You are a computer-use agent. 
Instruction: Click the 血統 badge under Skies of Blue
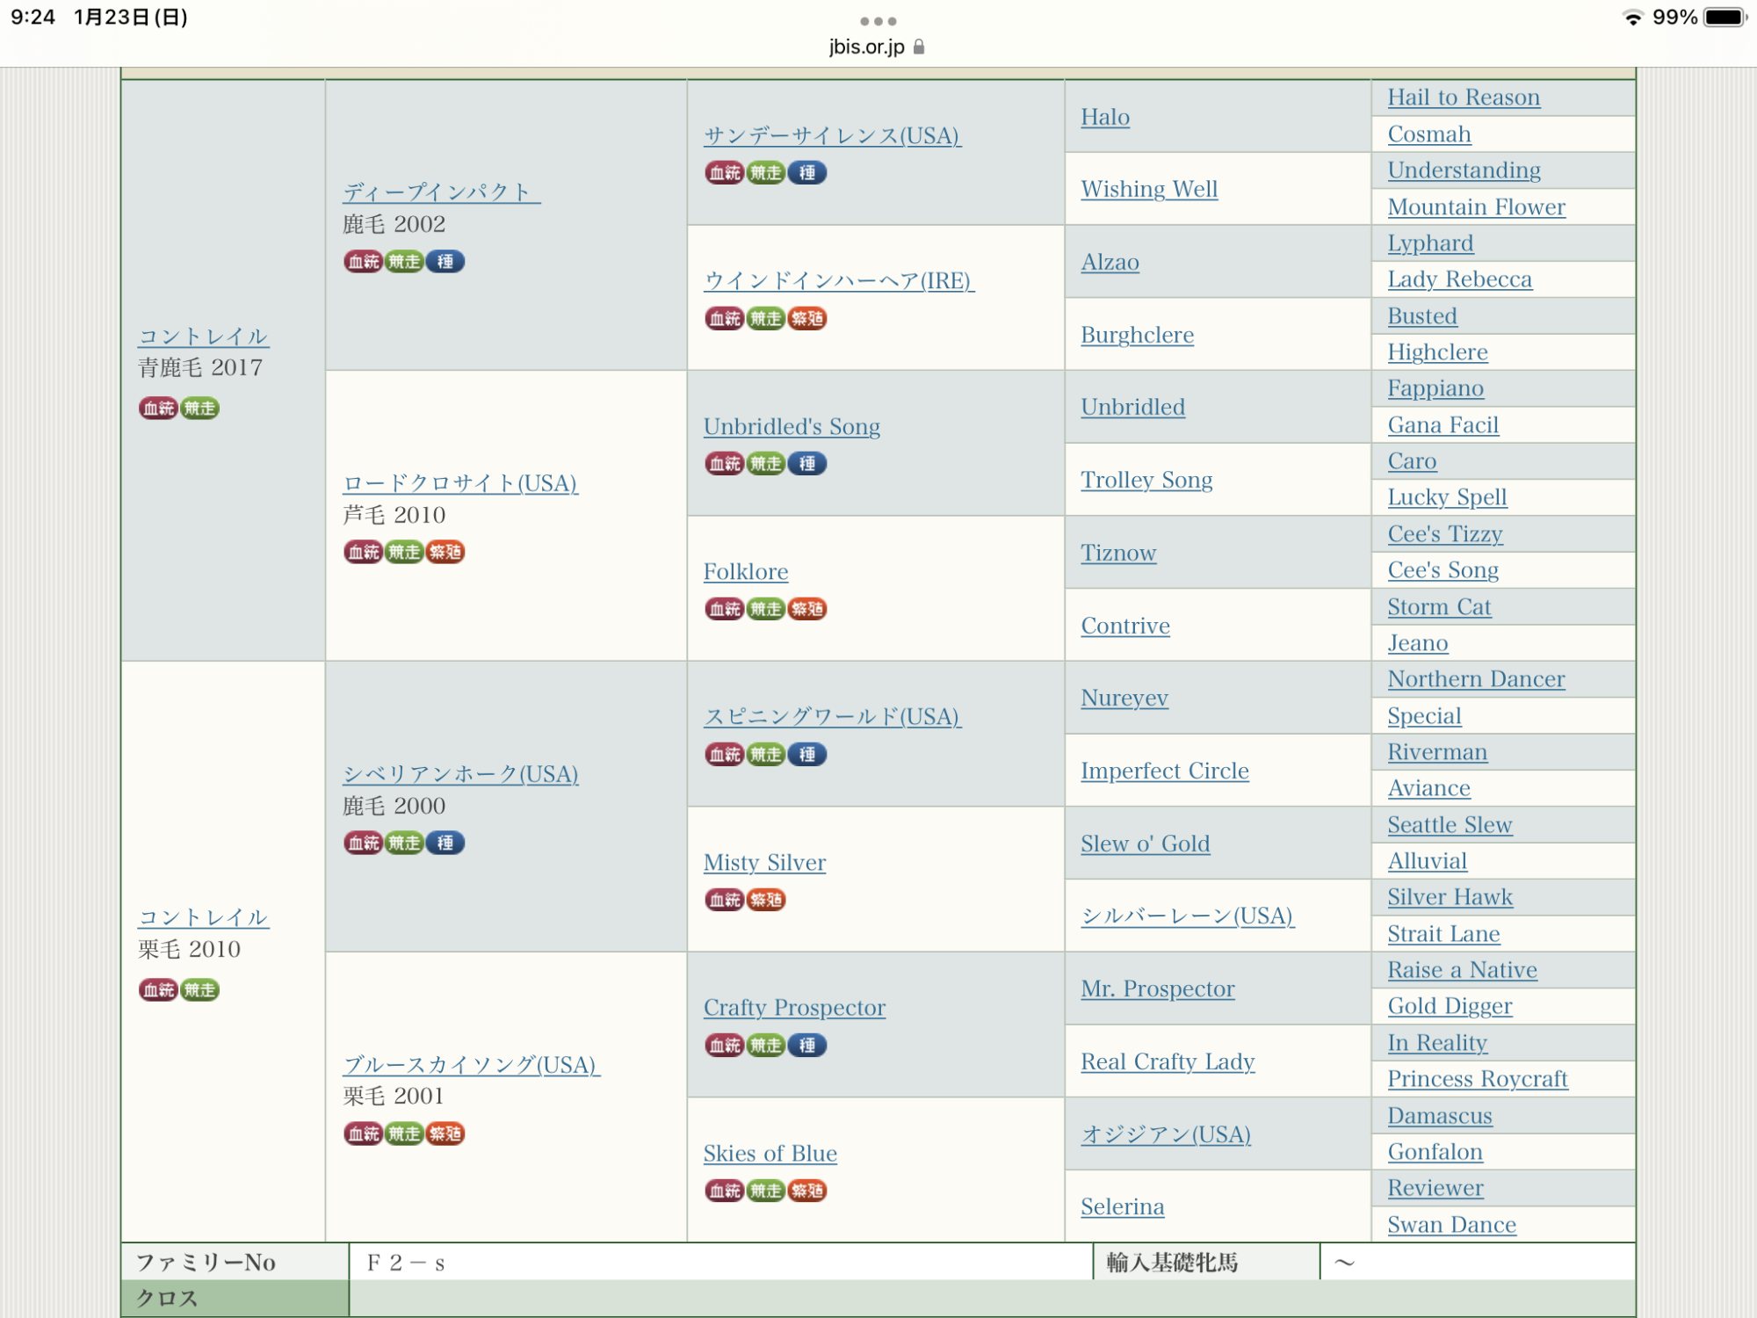725,1191
